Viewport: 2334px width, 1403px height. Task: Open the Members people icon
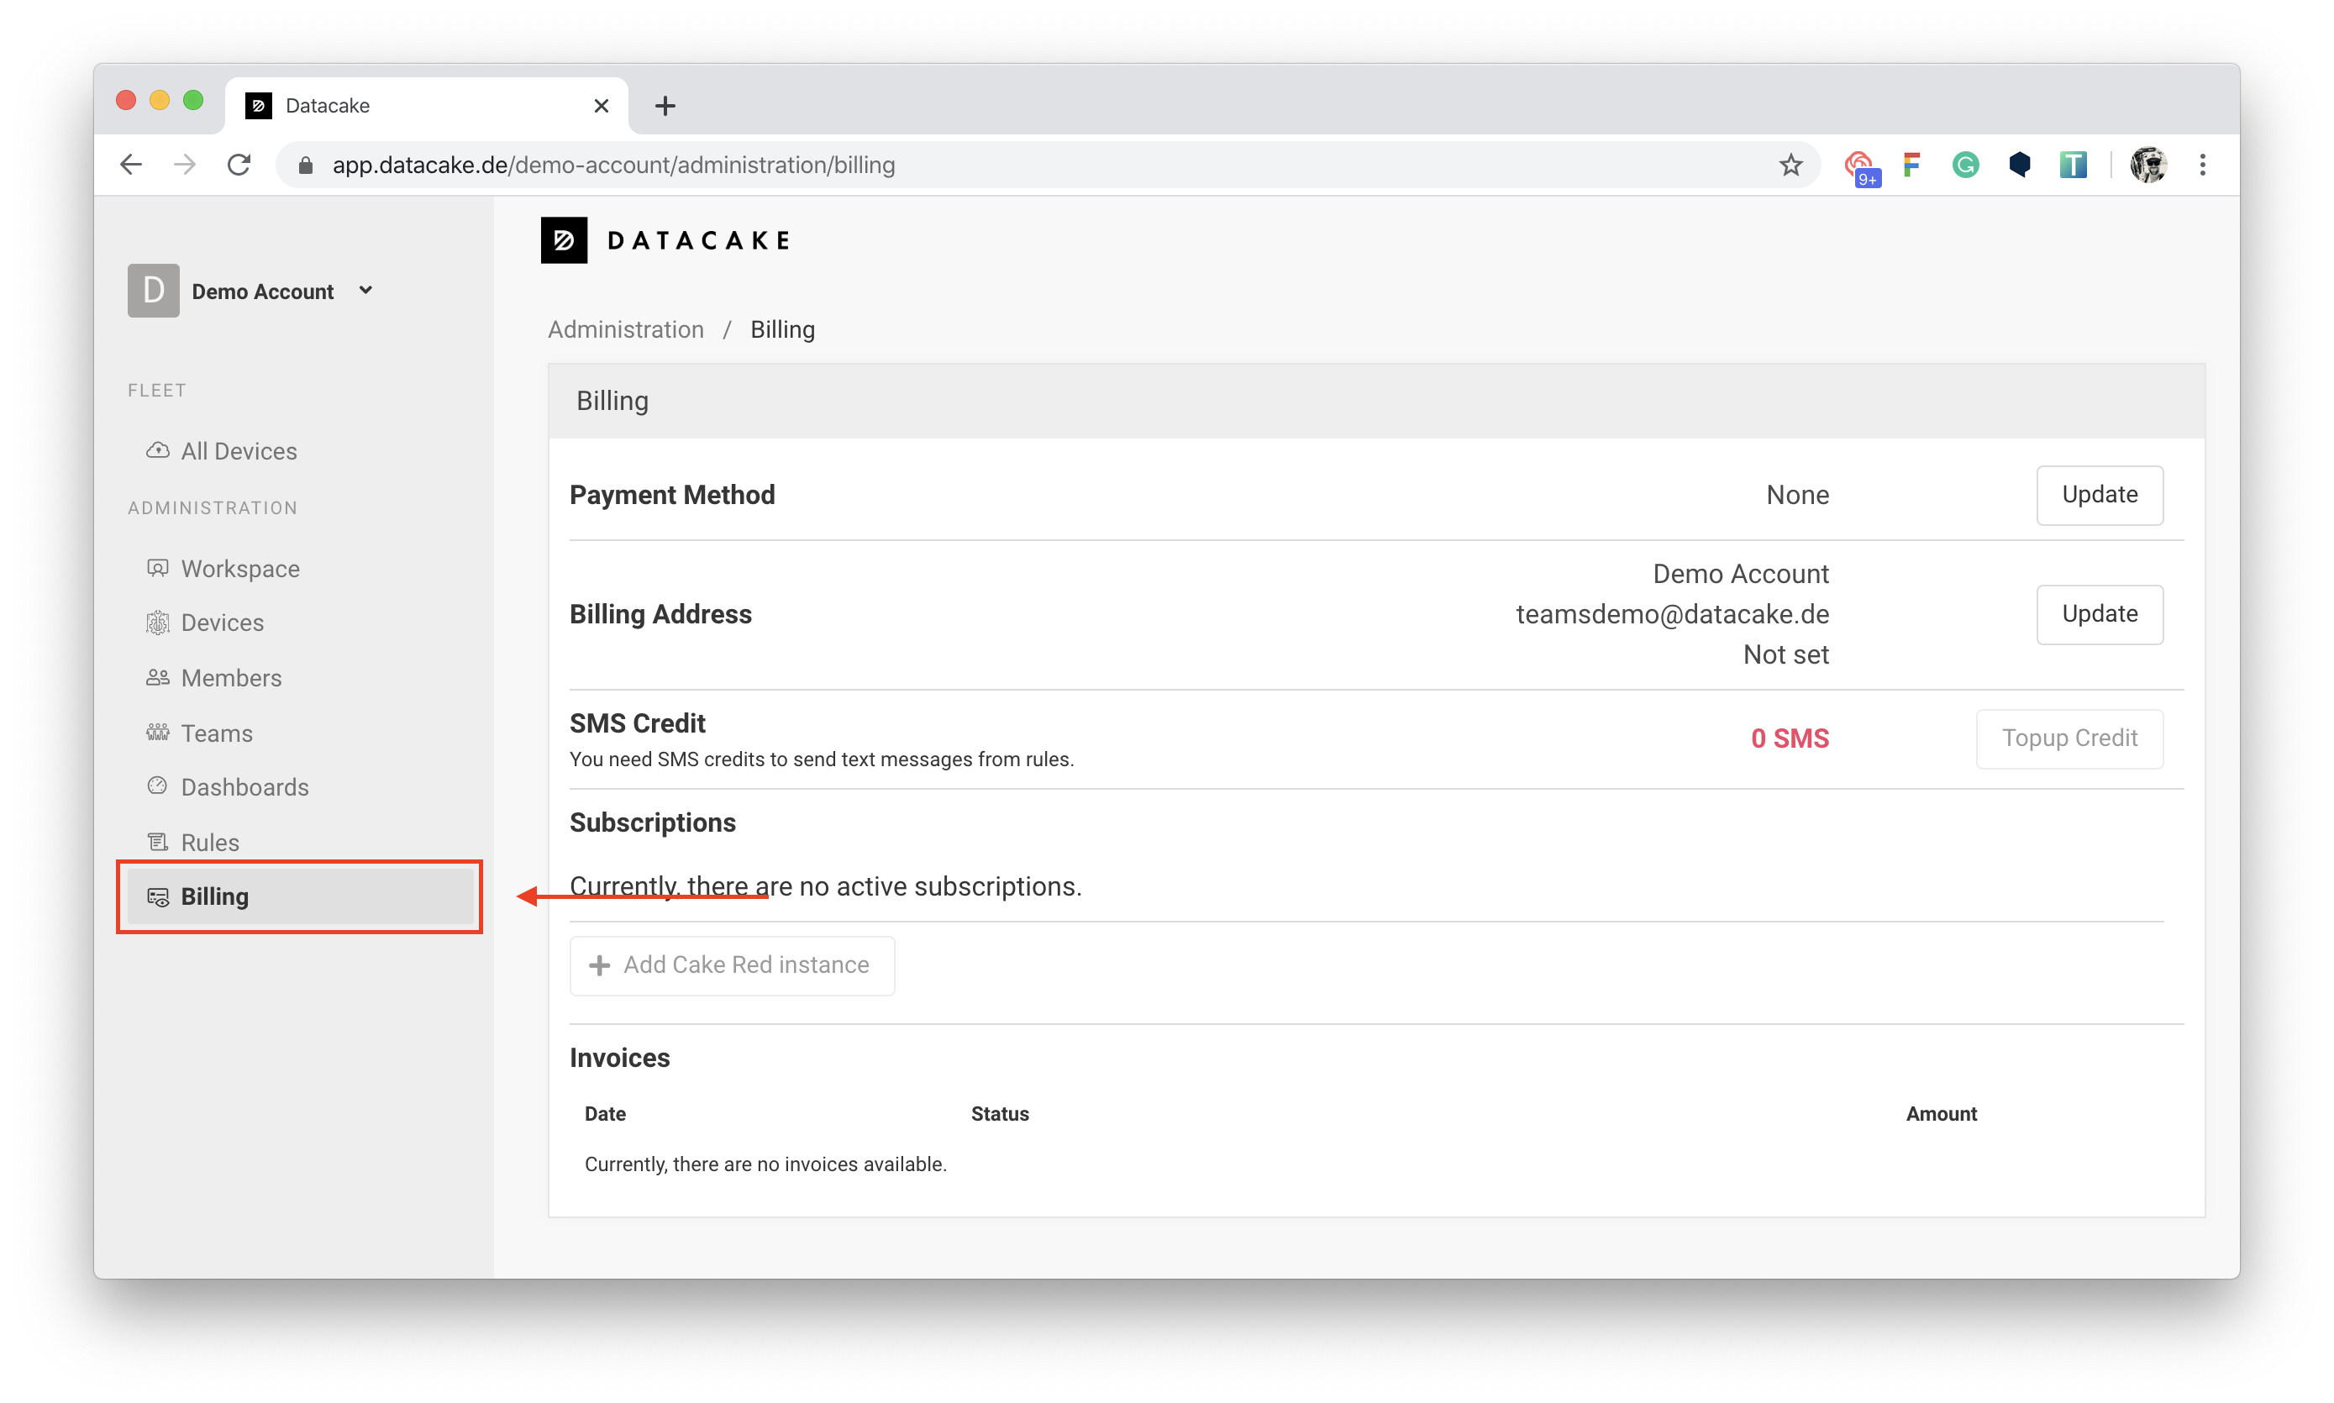point(158,677)
